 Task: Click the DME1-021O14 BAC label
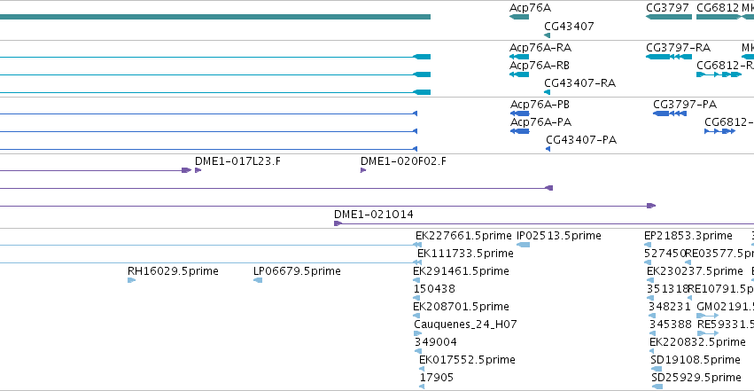[374, 214]
